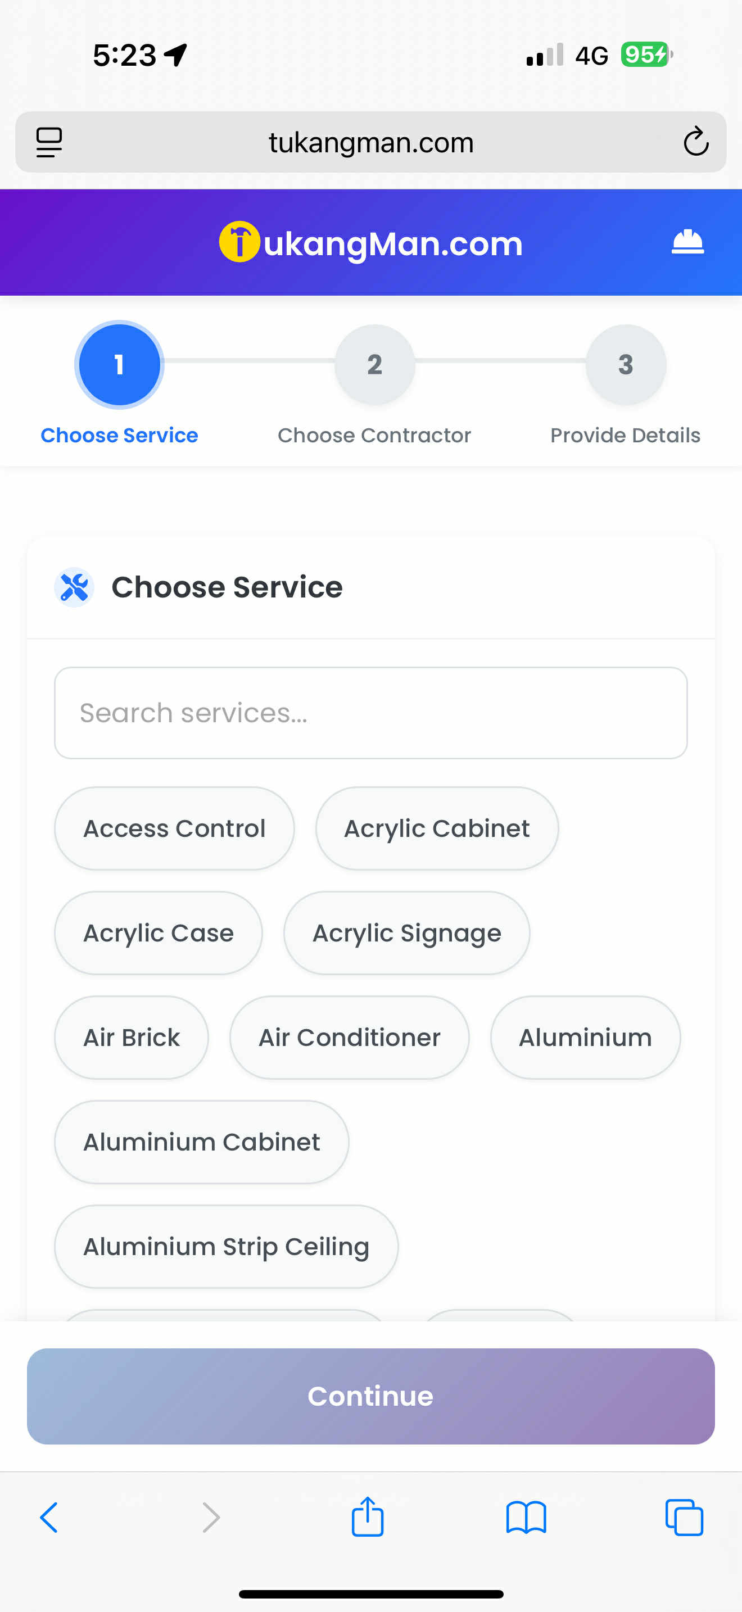
Task: Reload the page in Safari
Action: point(695,142)
